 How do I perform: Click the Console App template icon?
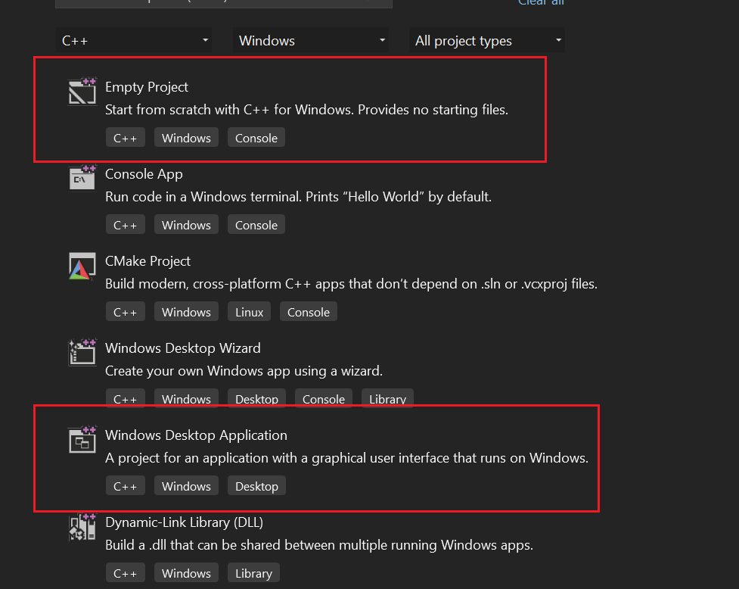[82, 179]
